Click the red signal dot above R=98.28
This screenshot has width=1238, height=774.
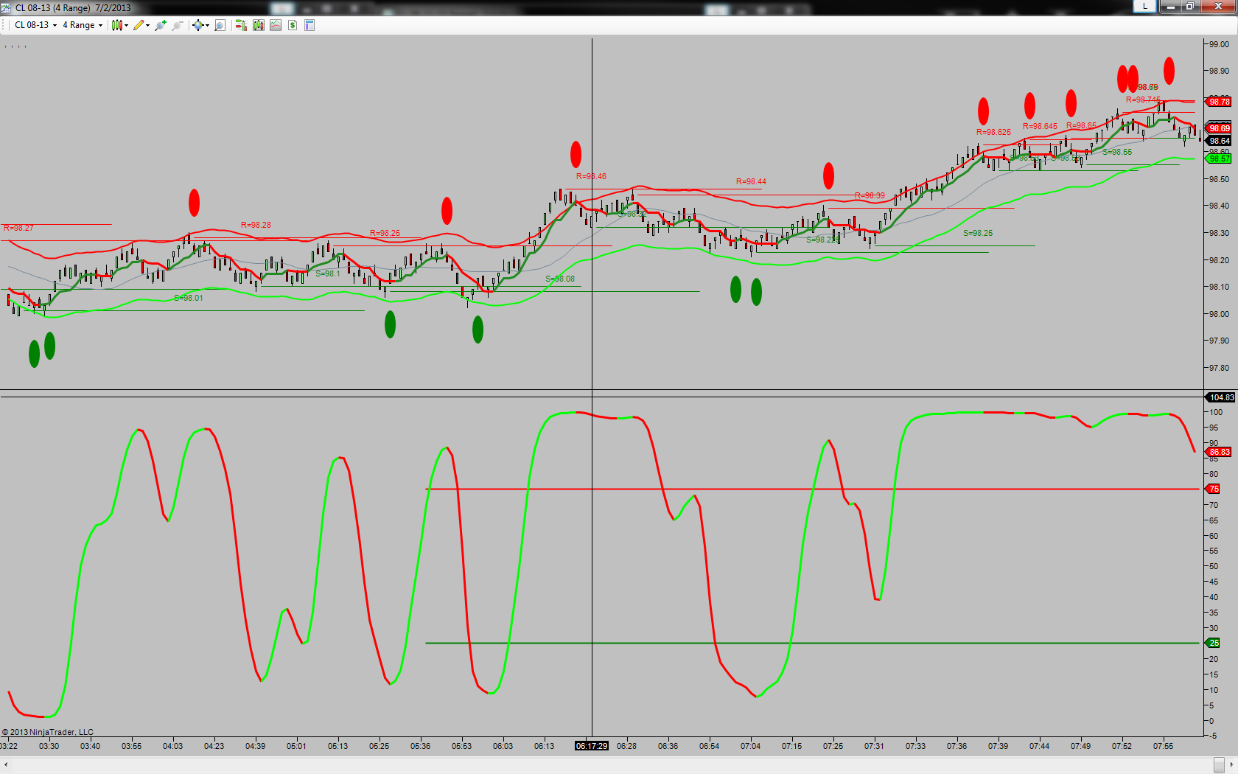click(194, 202)
